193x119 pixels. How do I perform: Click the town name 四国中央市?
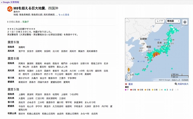click(43, 82)
